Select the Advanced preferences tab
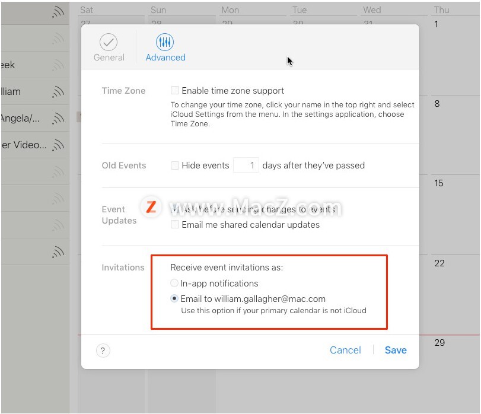This screenshot has height=414, width=481. click(165, 47)
